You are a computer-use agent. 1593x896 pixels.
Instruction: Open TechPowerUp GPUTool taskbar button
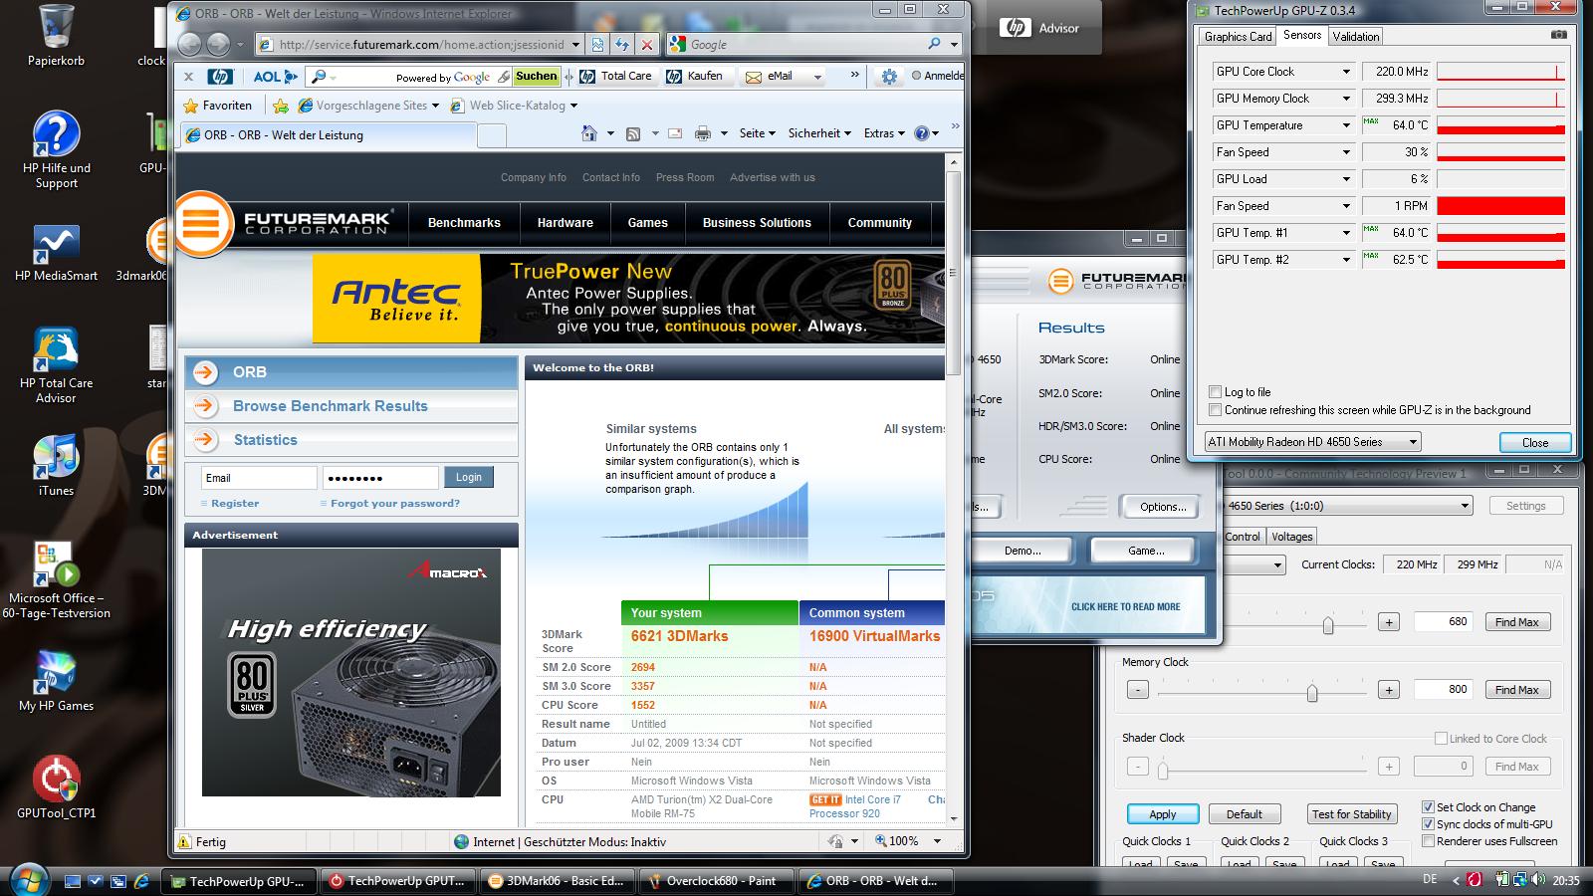pyautogui.click(x=396, y=881)
